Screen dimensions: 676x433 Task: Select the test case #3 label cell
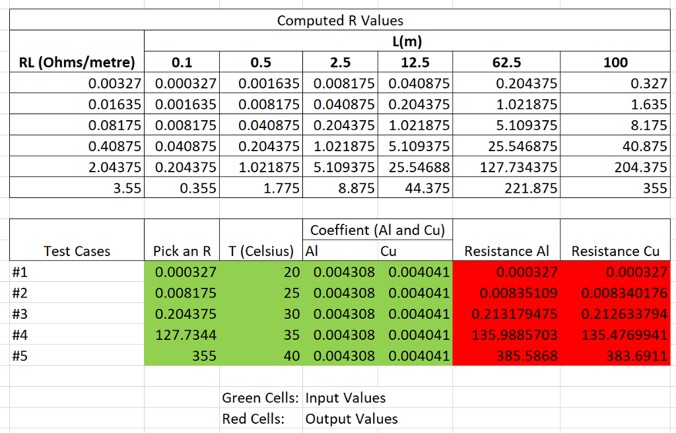tap(77, 314)
